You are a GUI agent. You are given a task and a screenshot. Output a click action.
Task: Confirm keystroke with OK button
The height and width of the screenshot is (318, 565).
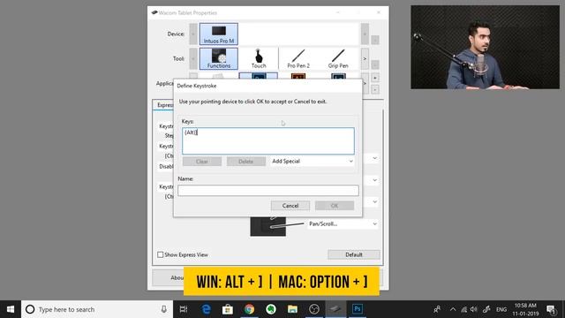tap(335, 206)
